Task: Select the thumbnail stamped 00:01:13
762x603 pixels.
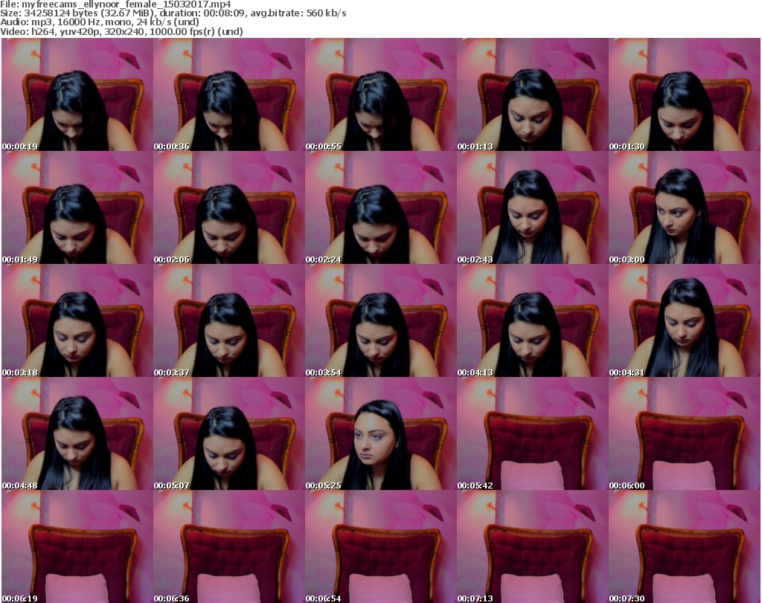Action: point(533,94)
